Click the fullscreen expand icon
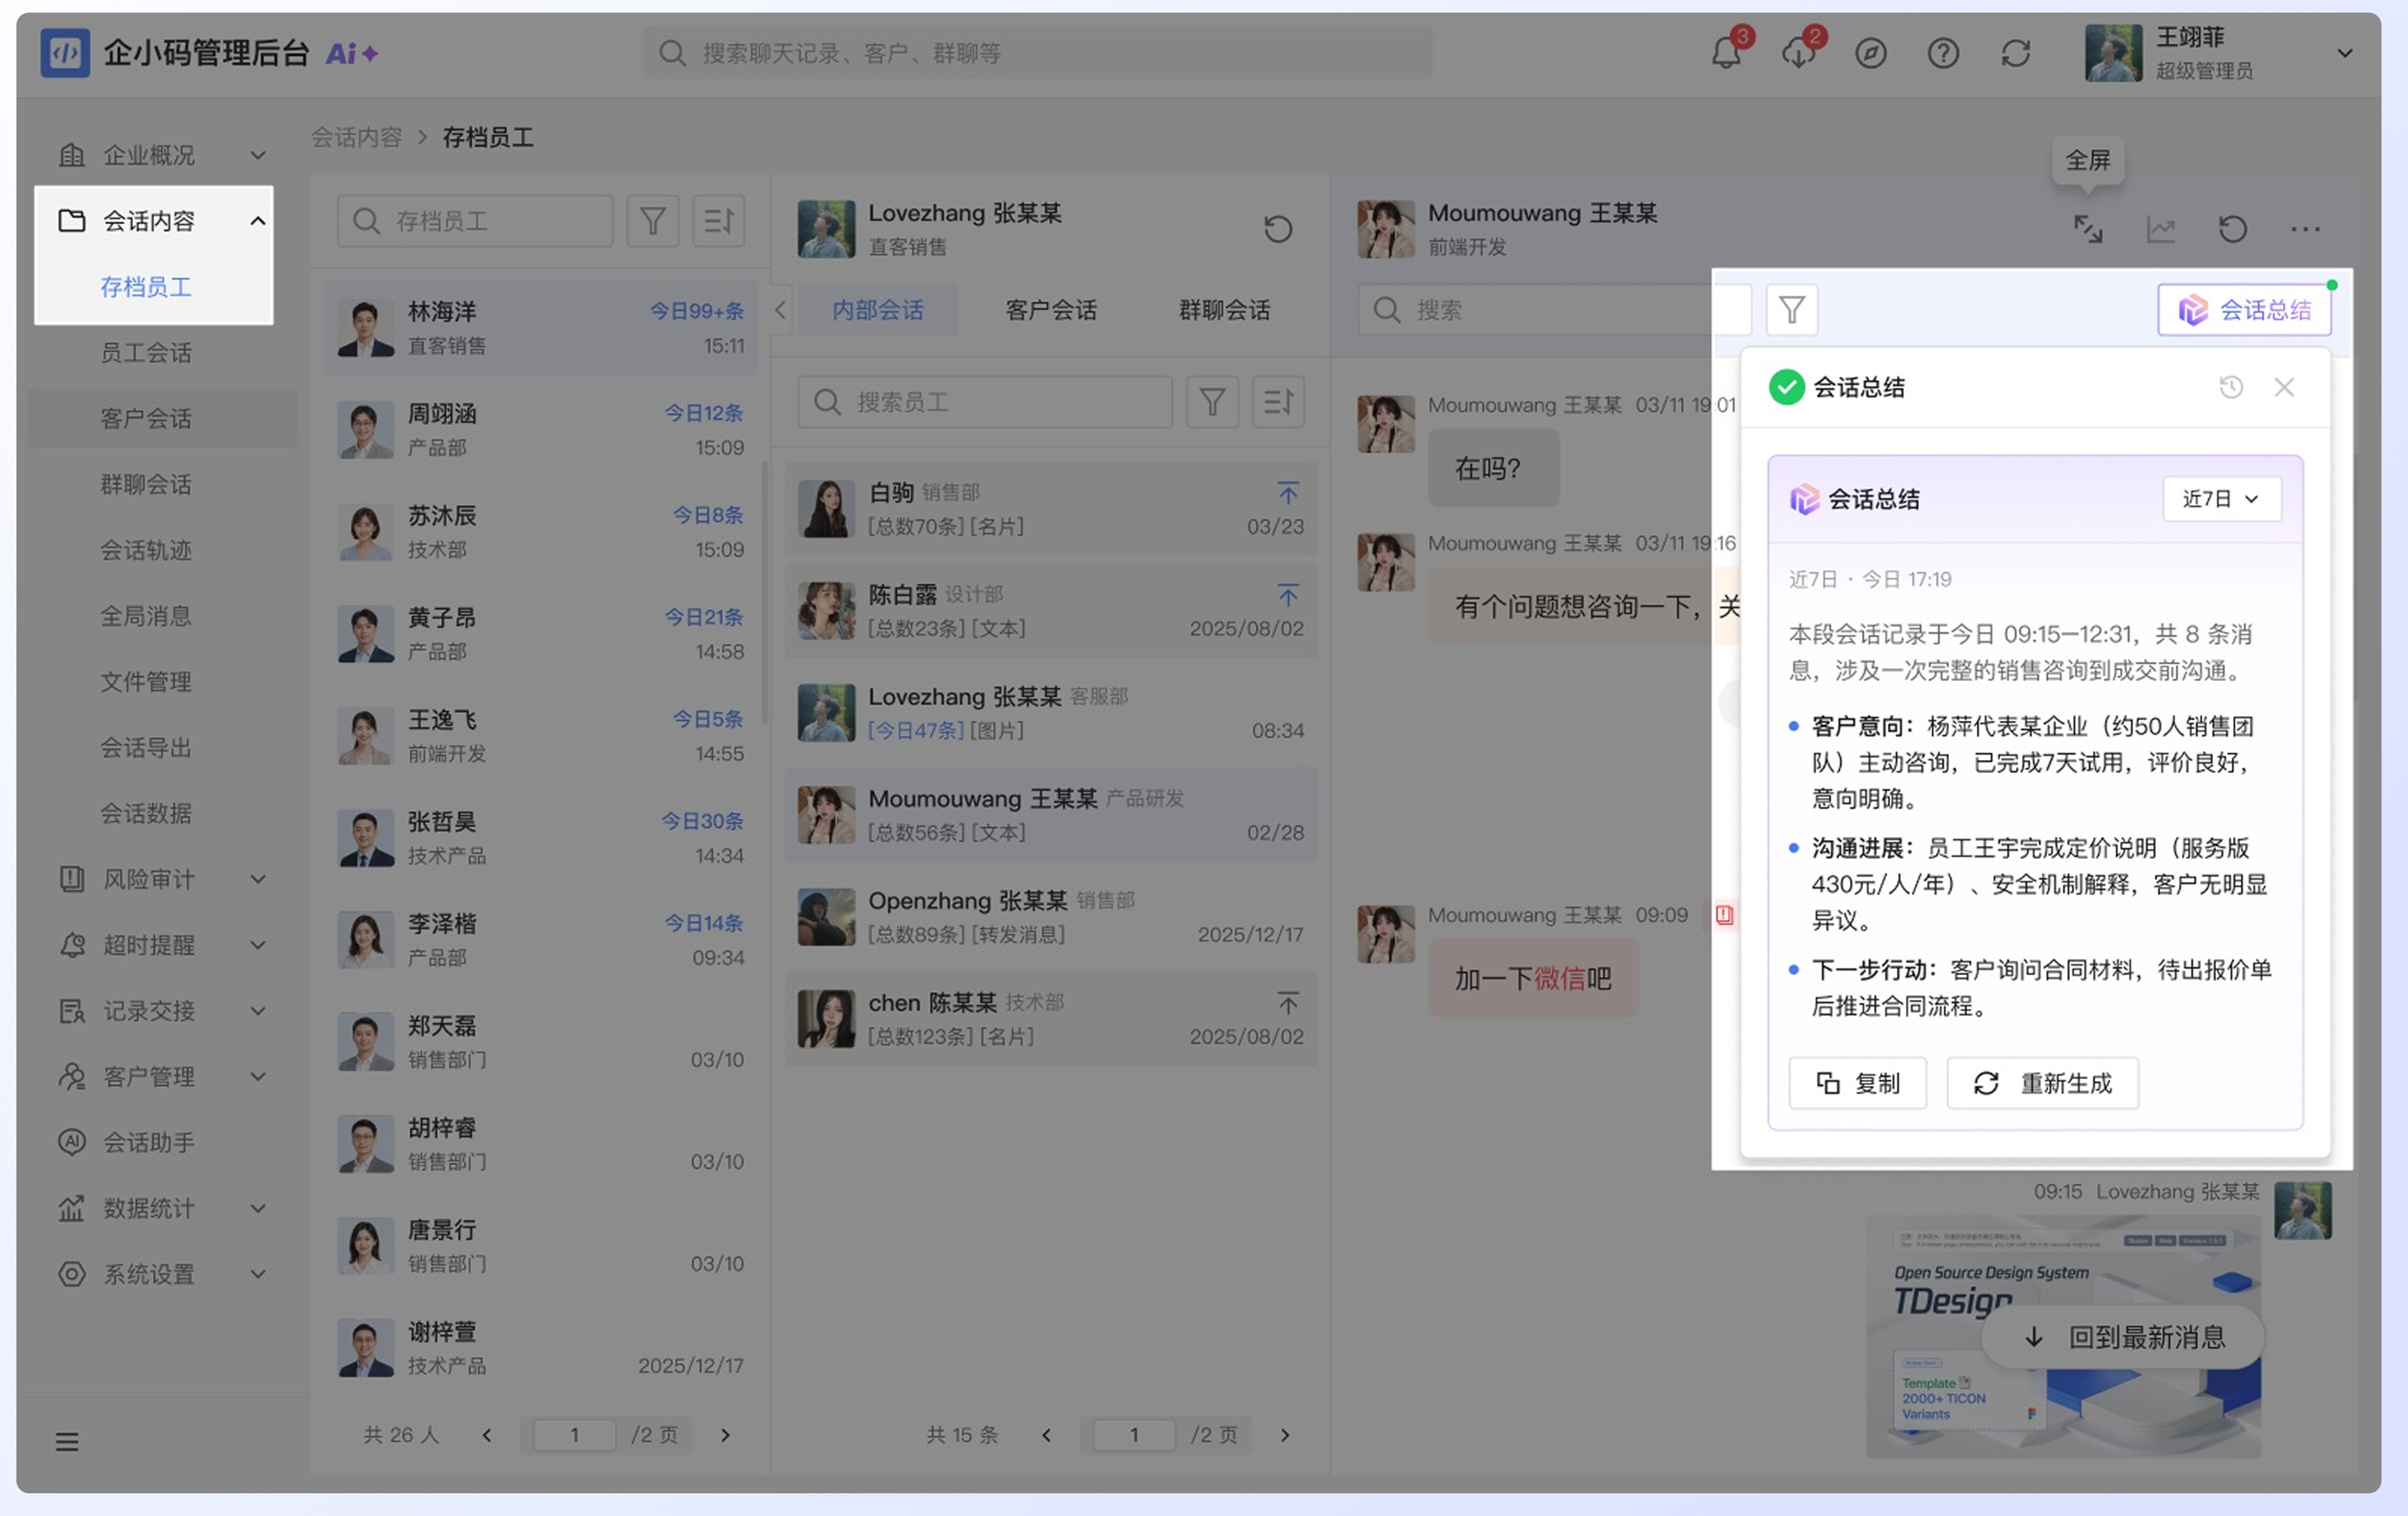 pos(2088,229)
